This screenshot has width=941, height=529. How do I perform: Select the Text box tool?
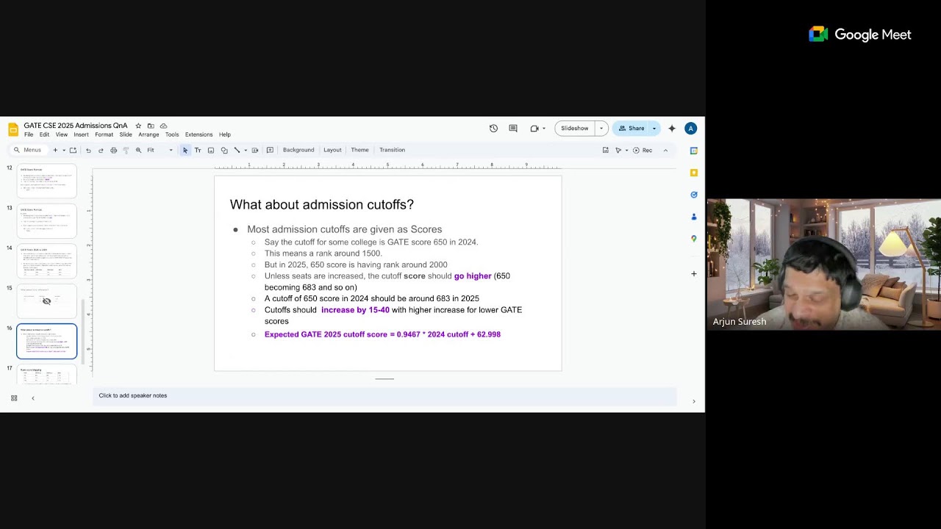pyautogui.click(x=198, y=150)
